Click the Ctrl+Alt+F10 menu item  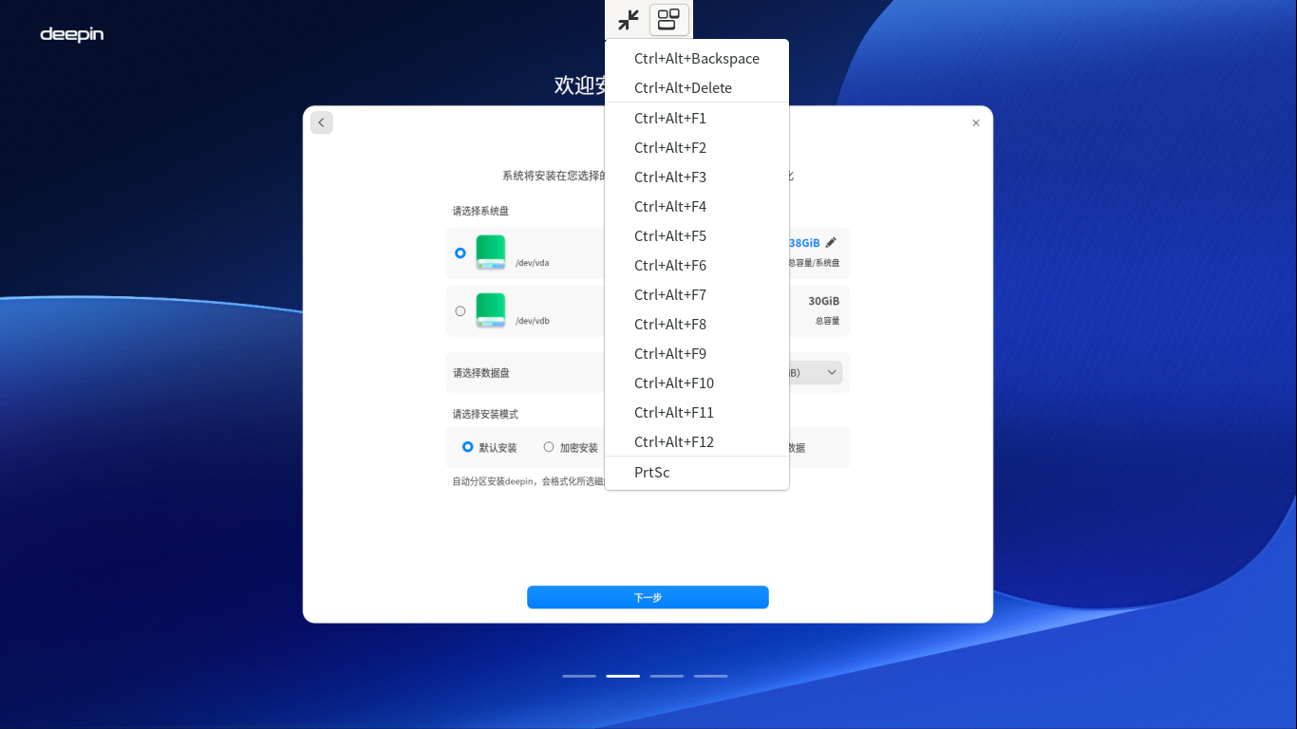coord(697,383)
